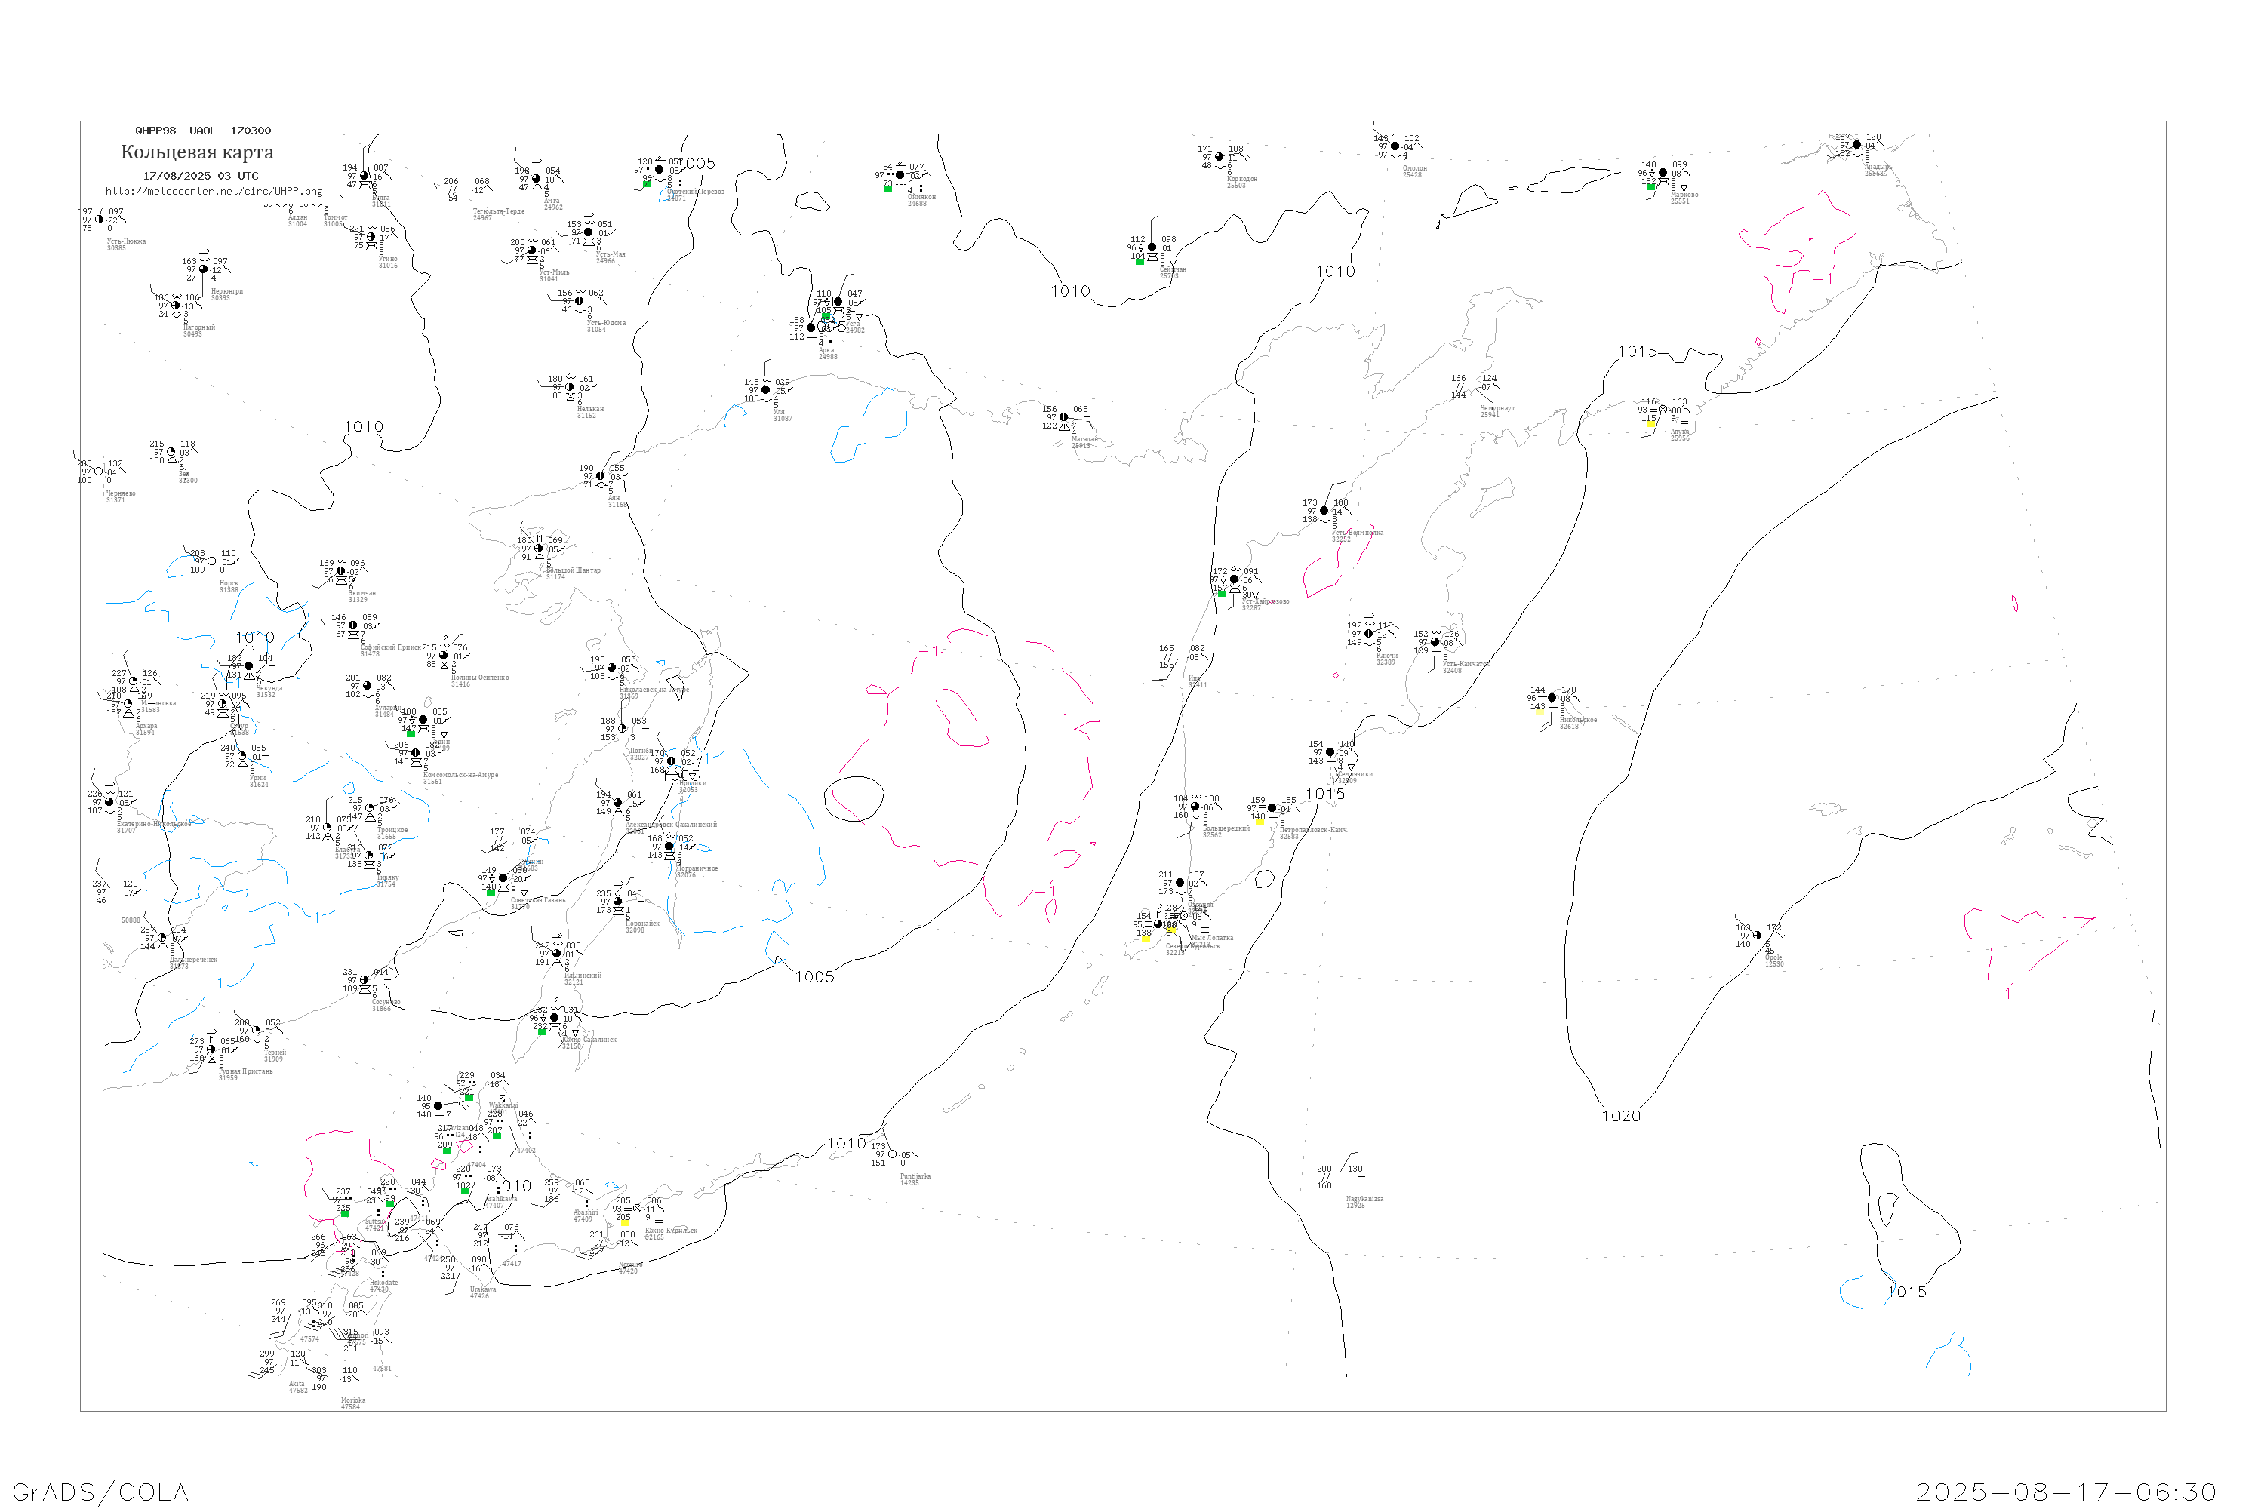Click the 2025-08-17-06:30 timestamp
This screenshot has width=2264, height=1509.
coord(2066,1492)
